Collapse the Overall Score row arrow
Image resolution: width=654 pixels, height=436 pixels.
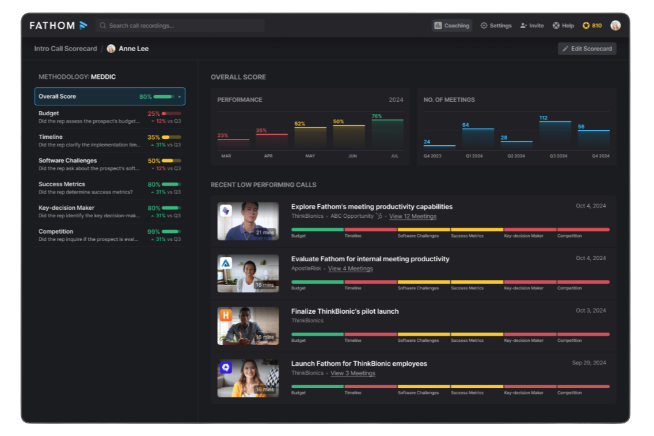pos(179,96)
